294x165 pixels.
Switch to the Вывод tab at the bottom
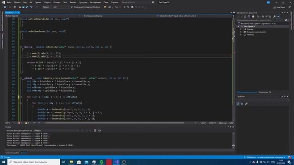coord(24,153)
